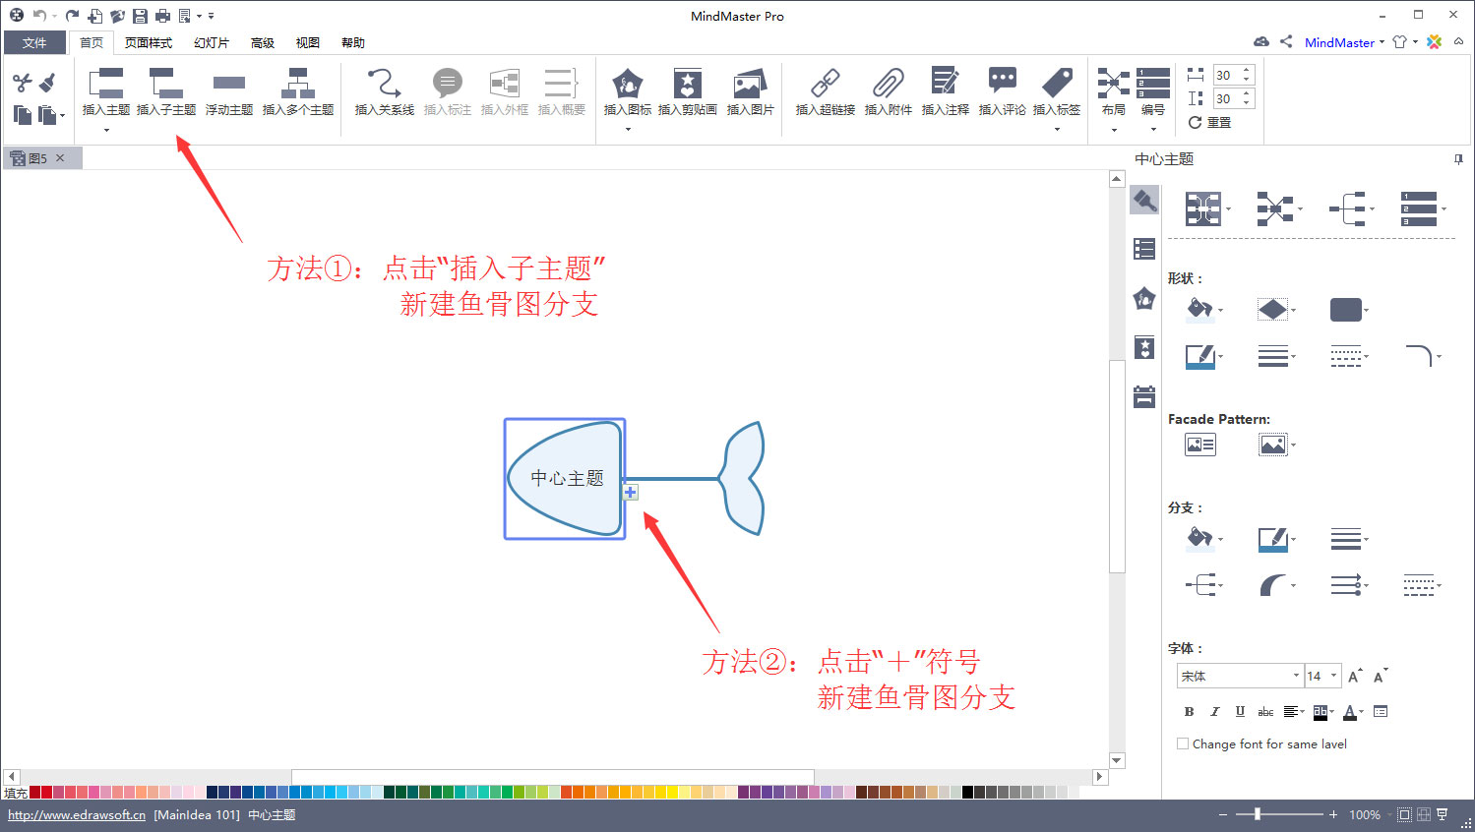
Task: Open the font size 14 dropdown
Action: [x=1334, y=676]
